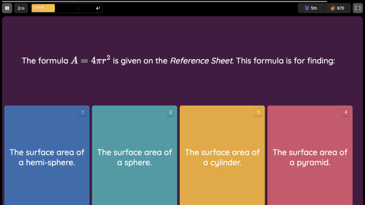Select the hemi-sphere surface area answer
Viewport: 365px width, 205px height.
click(x=47, y=155)
